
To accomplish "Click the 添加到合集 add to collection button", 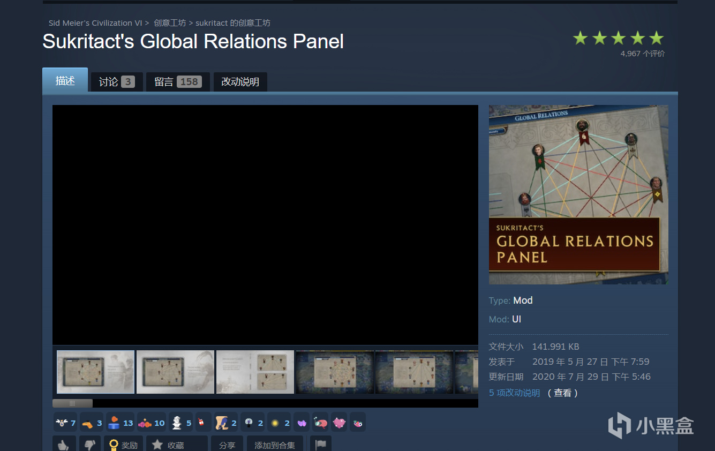I will pyautogui.click(x=275, y=444).
